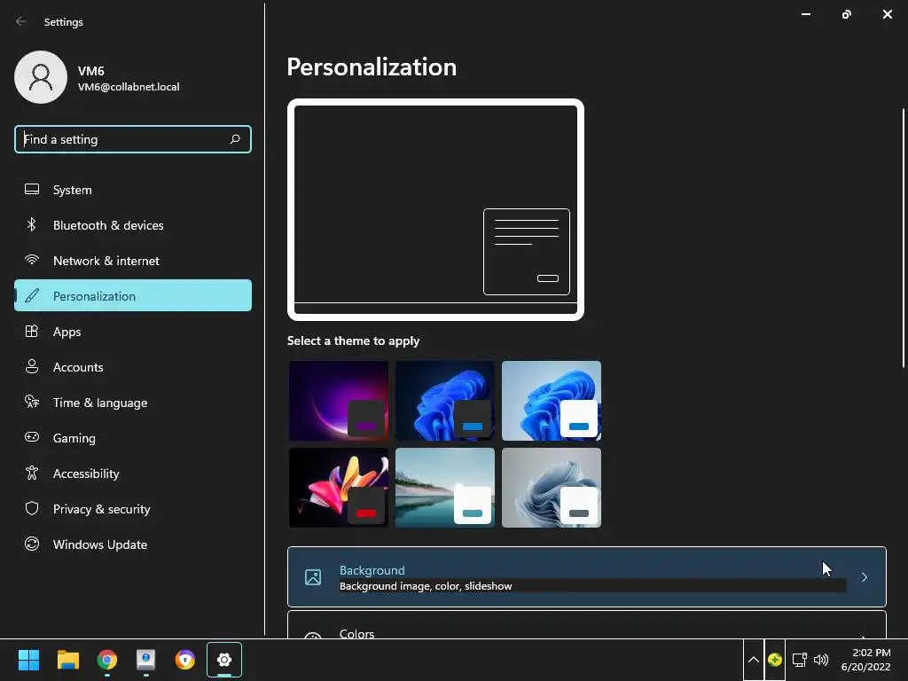Click the Accessibility figure icon
The image size is (908, 681).
[x=32, y=474]
